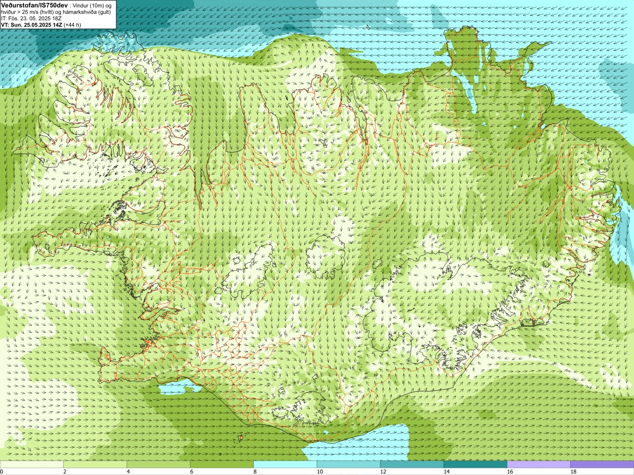Click the above-18 m/s purple legend swatch
The height and width of the screenshot is (475, 634).
click(x=602, y=465)
